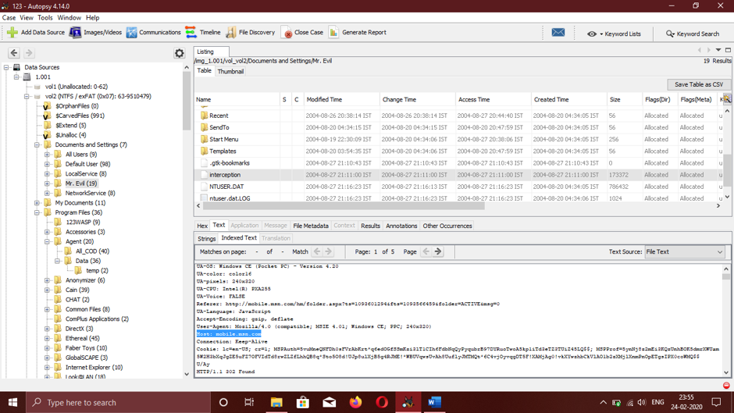Click the tree settings gear icon

[x=180, y=53]
